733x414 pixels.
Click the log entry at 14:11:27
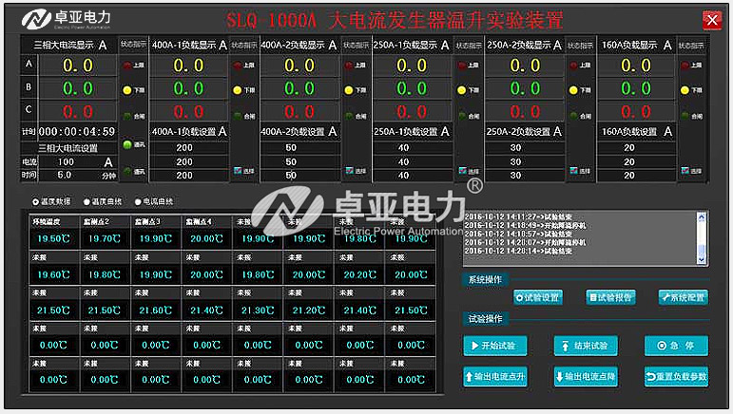[518, 217]
